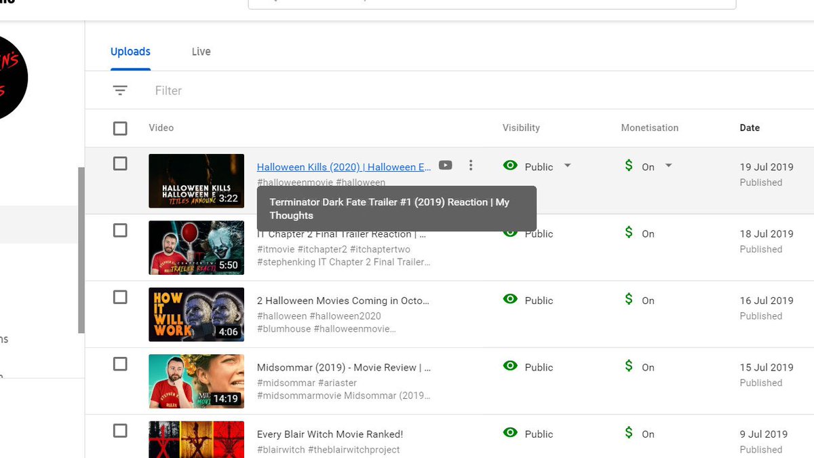Click dollar monetisation icon for Halloween Kills
The height and width of the screenshot is (458, 814).
click(629, 166)
